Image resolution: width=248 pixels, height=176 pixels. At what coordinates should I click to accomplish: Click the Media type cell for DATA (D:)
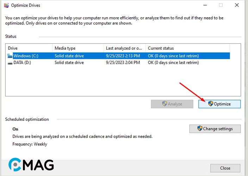pos(69,63)
